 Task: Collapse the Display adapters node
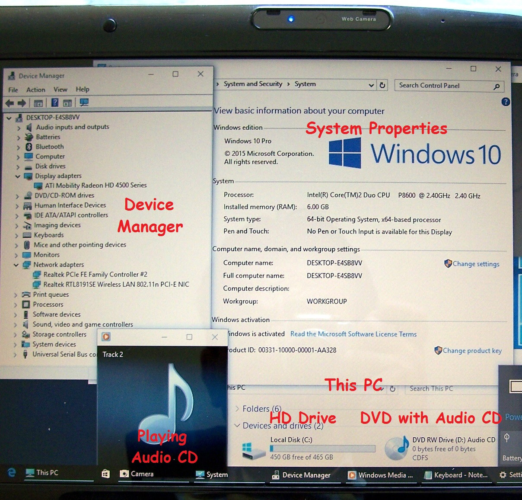coord(18,176)
